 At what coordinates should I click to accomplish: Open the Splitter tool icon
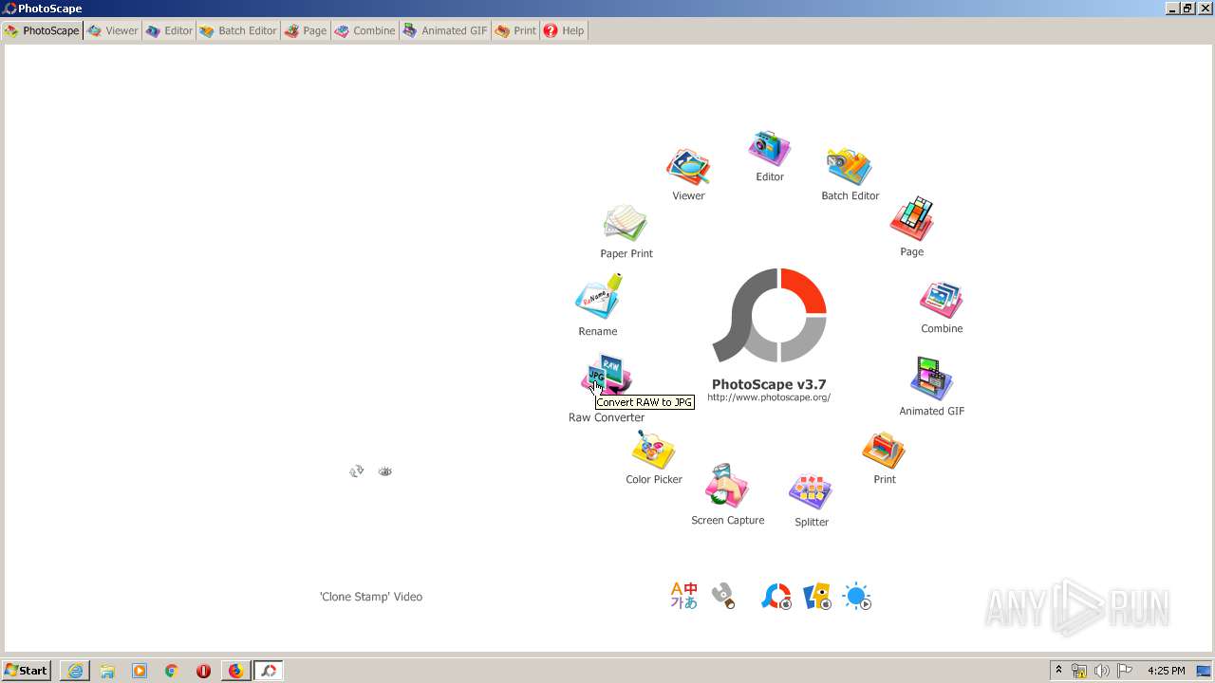(811, 492)
